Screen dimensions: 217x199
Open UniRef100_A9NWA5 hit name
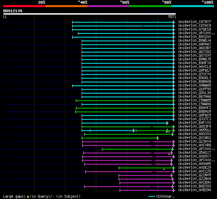click(195, 86)
